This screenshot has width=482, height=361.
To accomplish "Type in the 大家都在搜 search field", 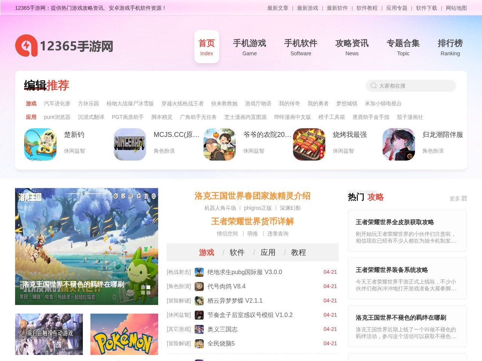I will (414, 86).
